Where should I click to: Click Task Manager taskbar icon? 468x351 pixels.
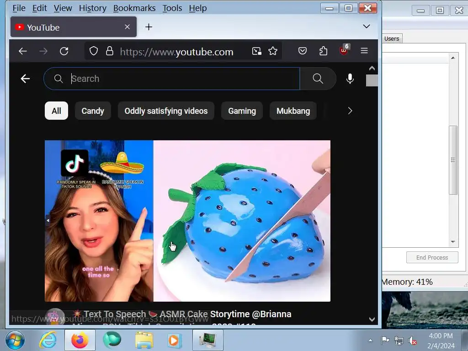(x=208, y=340)
